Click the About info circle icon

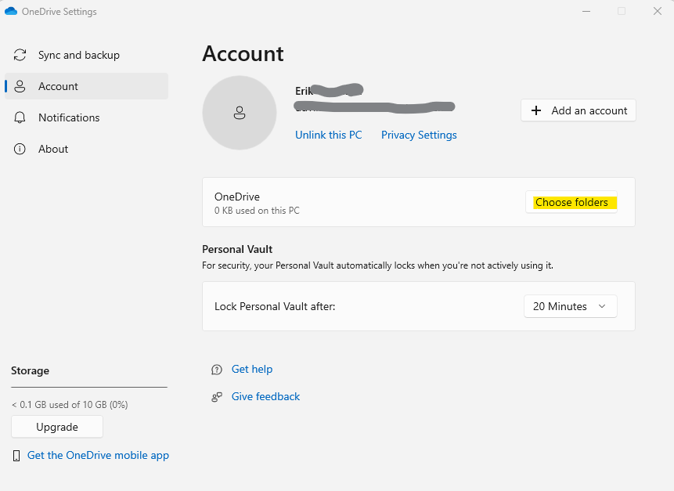coord(20,150)
